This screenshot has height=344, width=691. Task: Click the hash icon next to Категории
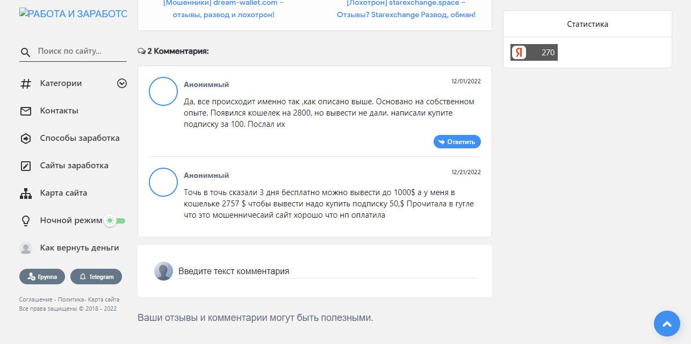tap(25, 83)
